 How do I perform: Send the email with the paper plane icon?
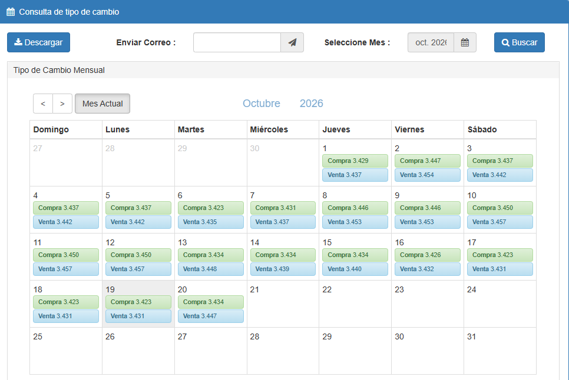(292, 42)
